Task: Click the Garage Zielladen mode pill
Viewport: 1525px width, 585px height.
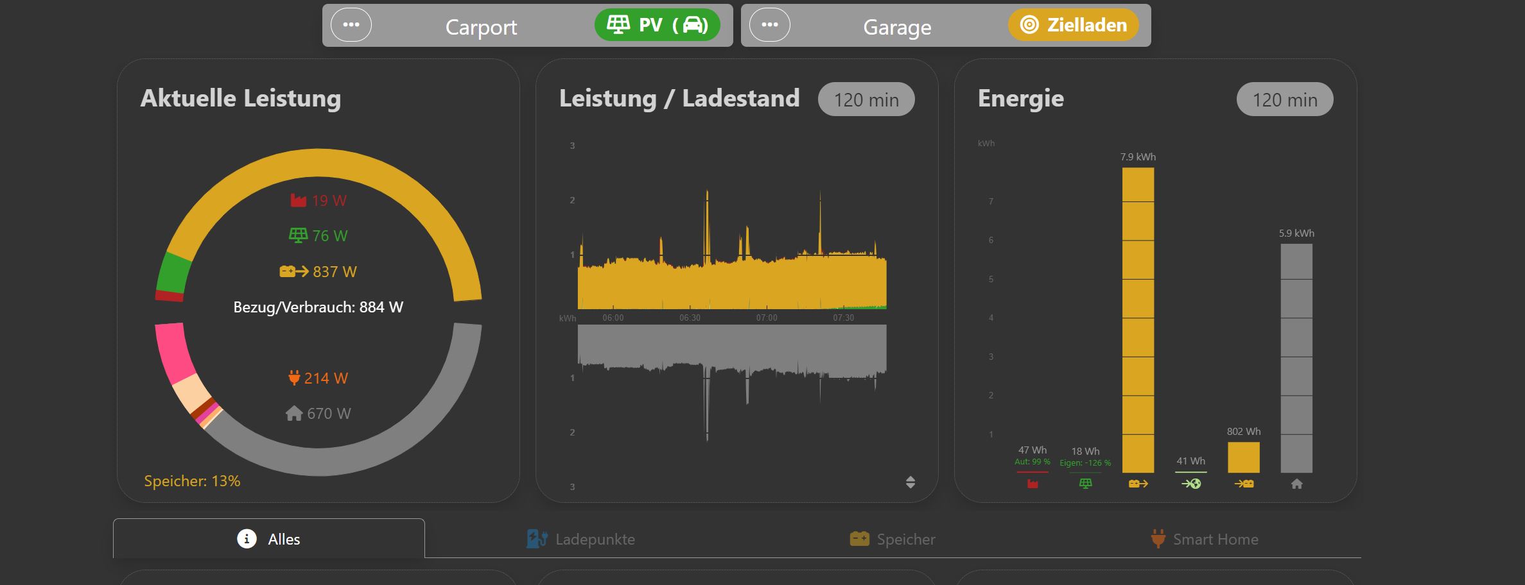Action: (1074, 25)
